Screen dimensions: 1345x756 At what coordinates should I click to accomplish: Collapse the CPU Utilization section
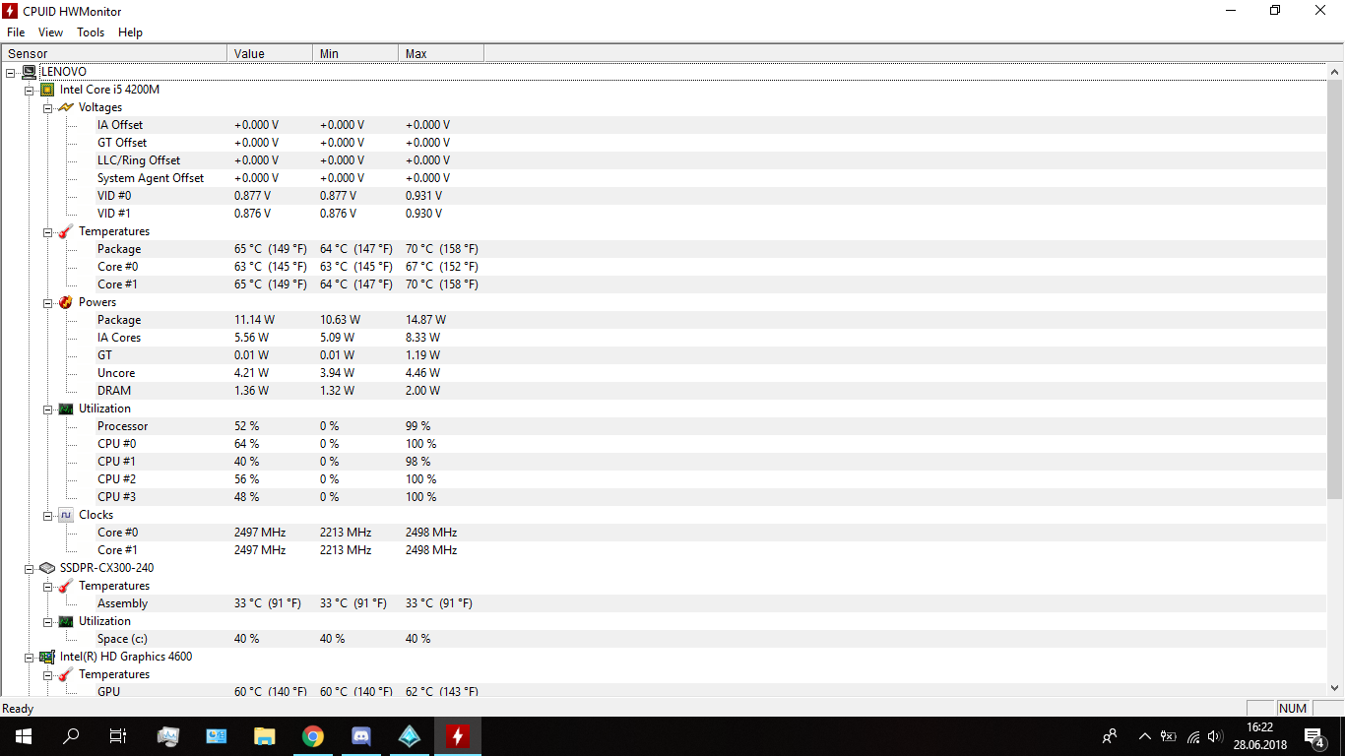pos(47,409)
